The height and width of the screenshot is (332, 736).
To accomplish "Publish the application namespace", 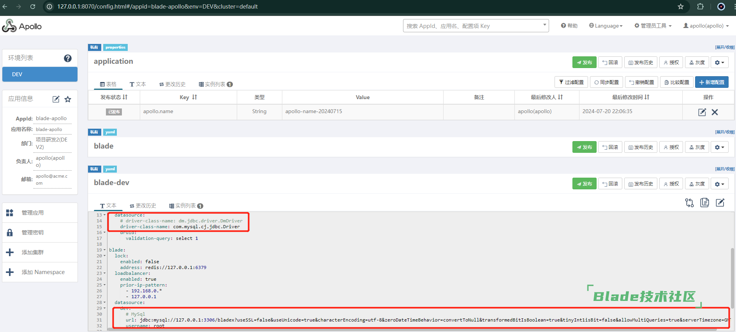I will click(x=584, y=62).
